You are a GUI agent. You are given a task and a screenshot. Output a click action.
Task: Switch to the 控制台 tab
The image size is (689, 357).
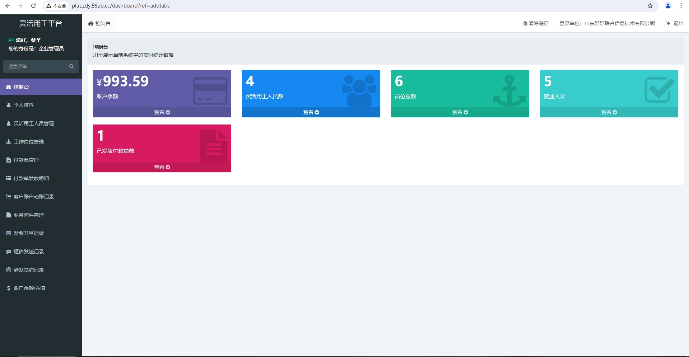103,23
